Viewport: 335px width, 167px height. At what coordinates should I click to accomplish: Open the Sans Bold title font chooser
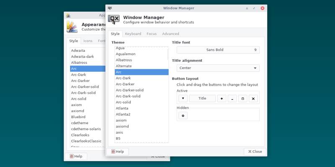[x=218, y=50]
